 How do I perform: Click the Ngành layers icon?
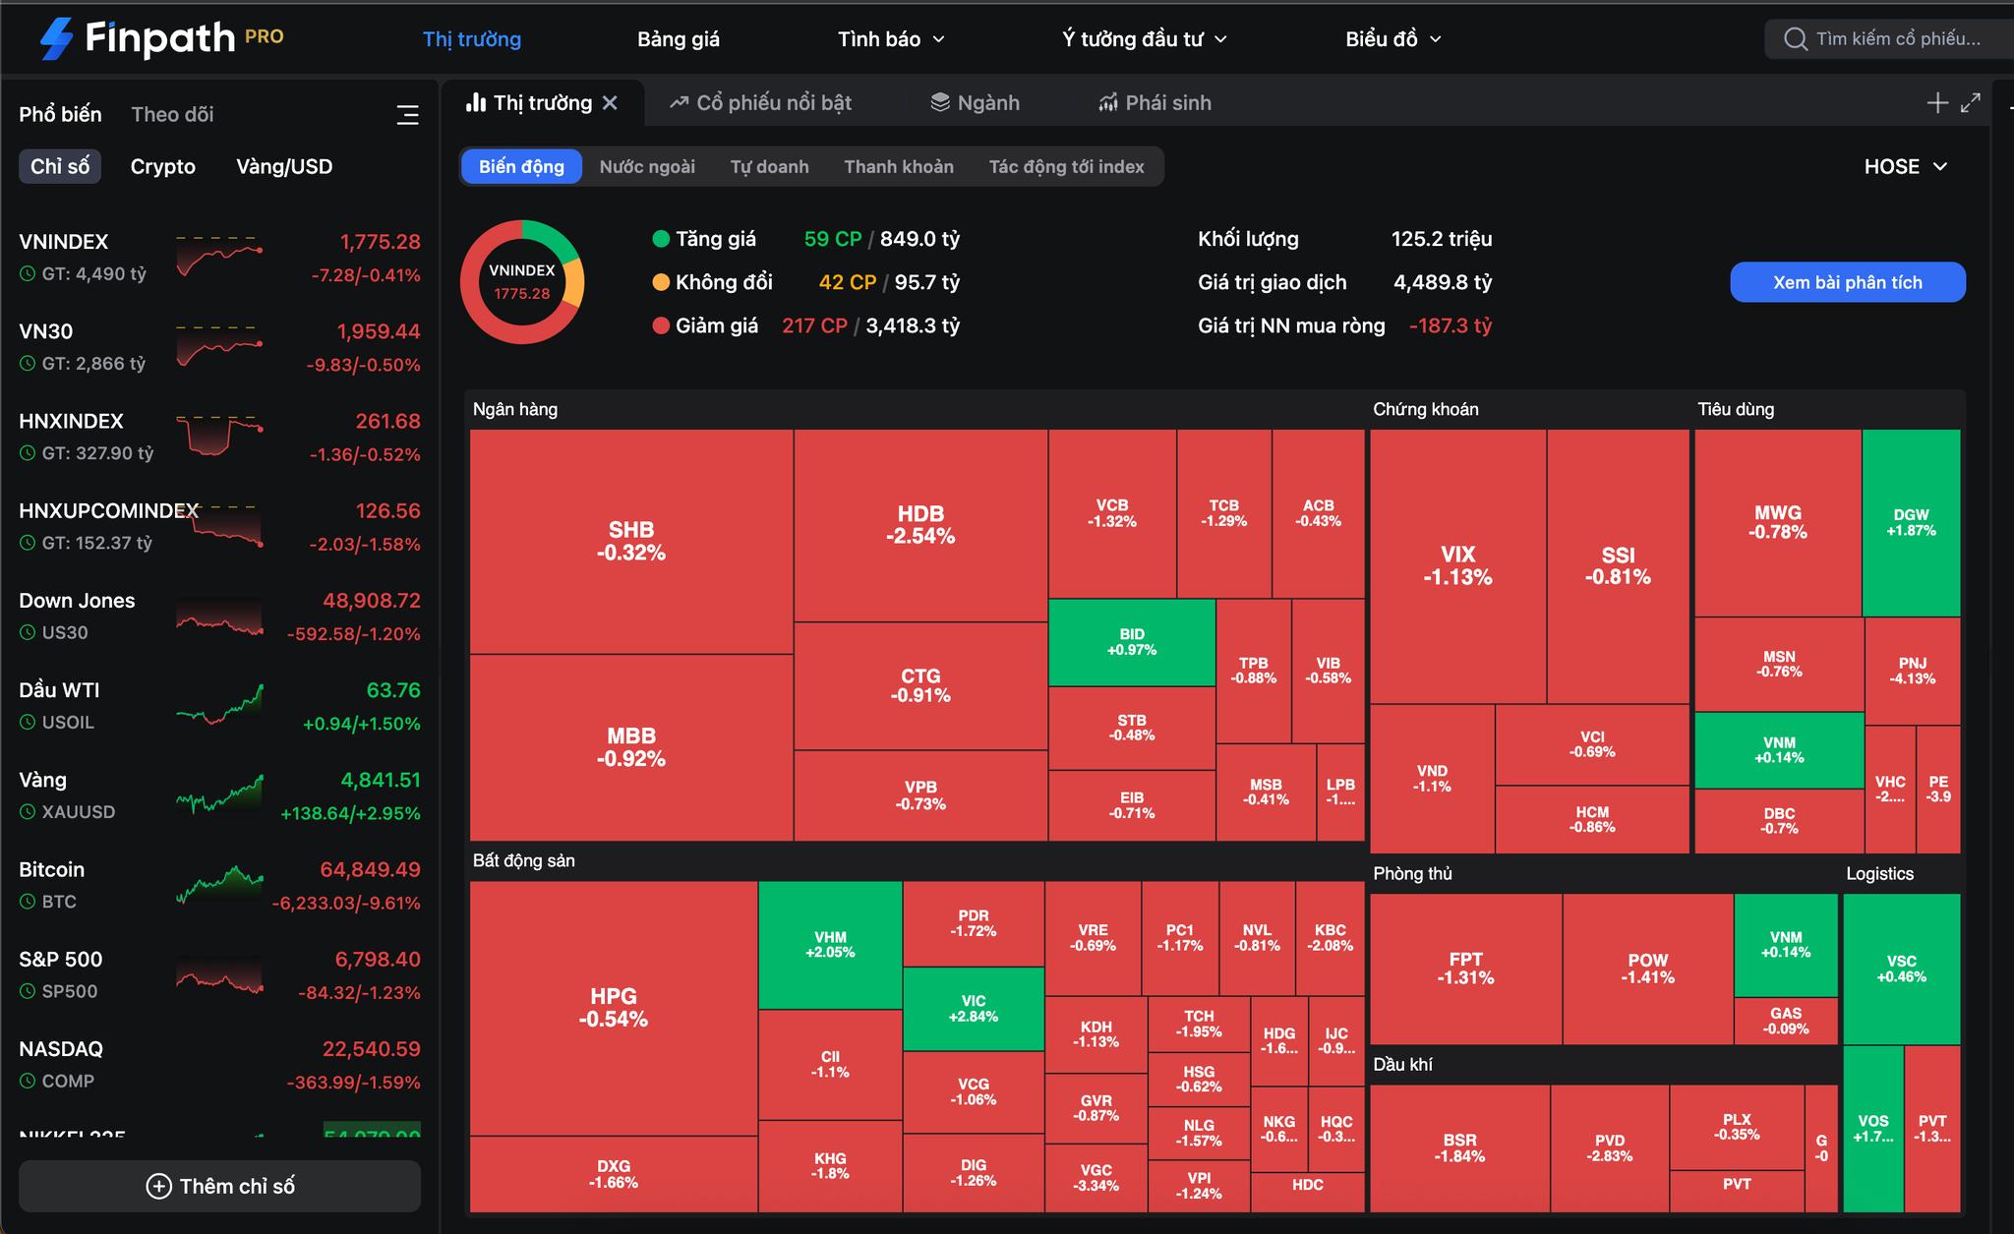940,102
